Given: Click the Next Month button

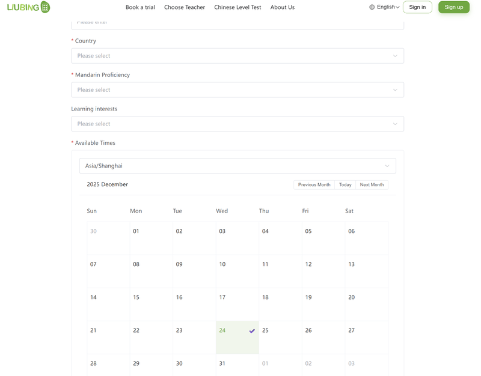Looking at the screenshot, I should 372,185.
